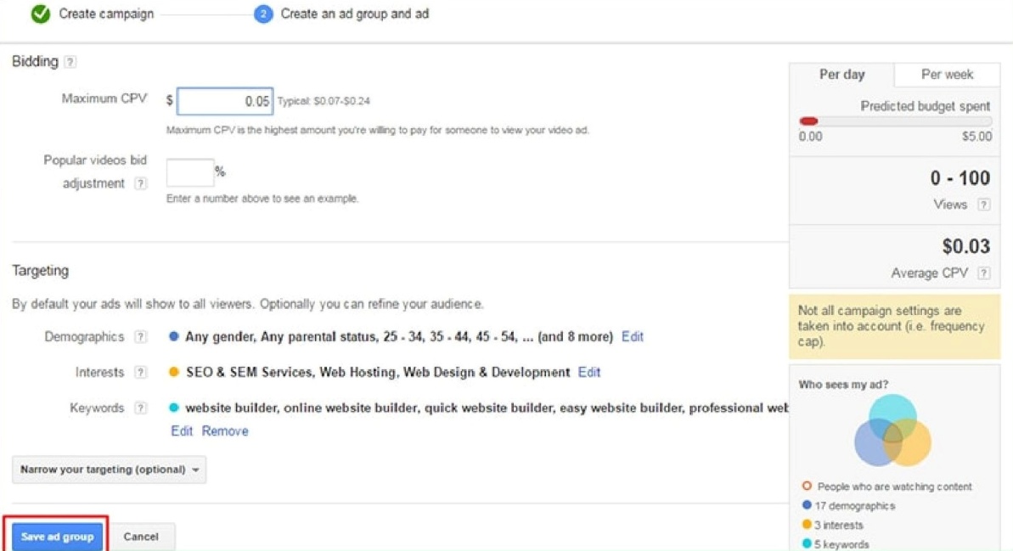Click the help icon next to Bidding

[70, 62]
